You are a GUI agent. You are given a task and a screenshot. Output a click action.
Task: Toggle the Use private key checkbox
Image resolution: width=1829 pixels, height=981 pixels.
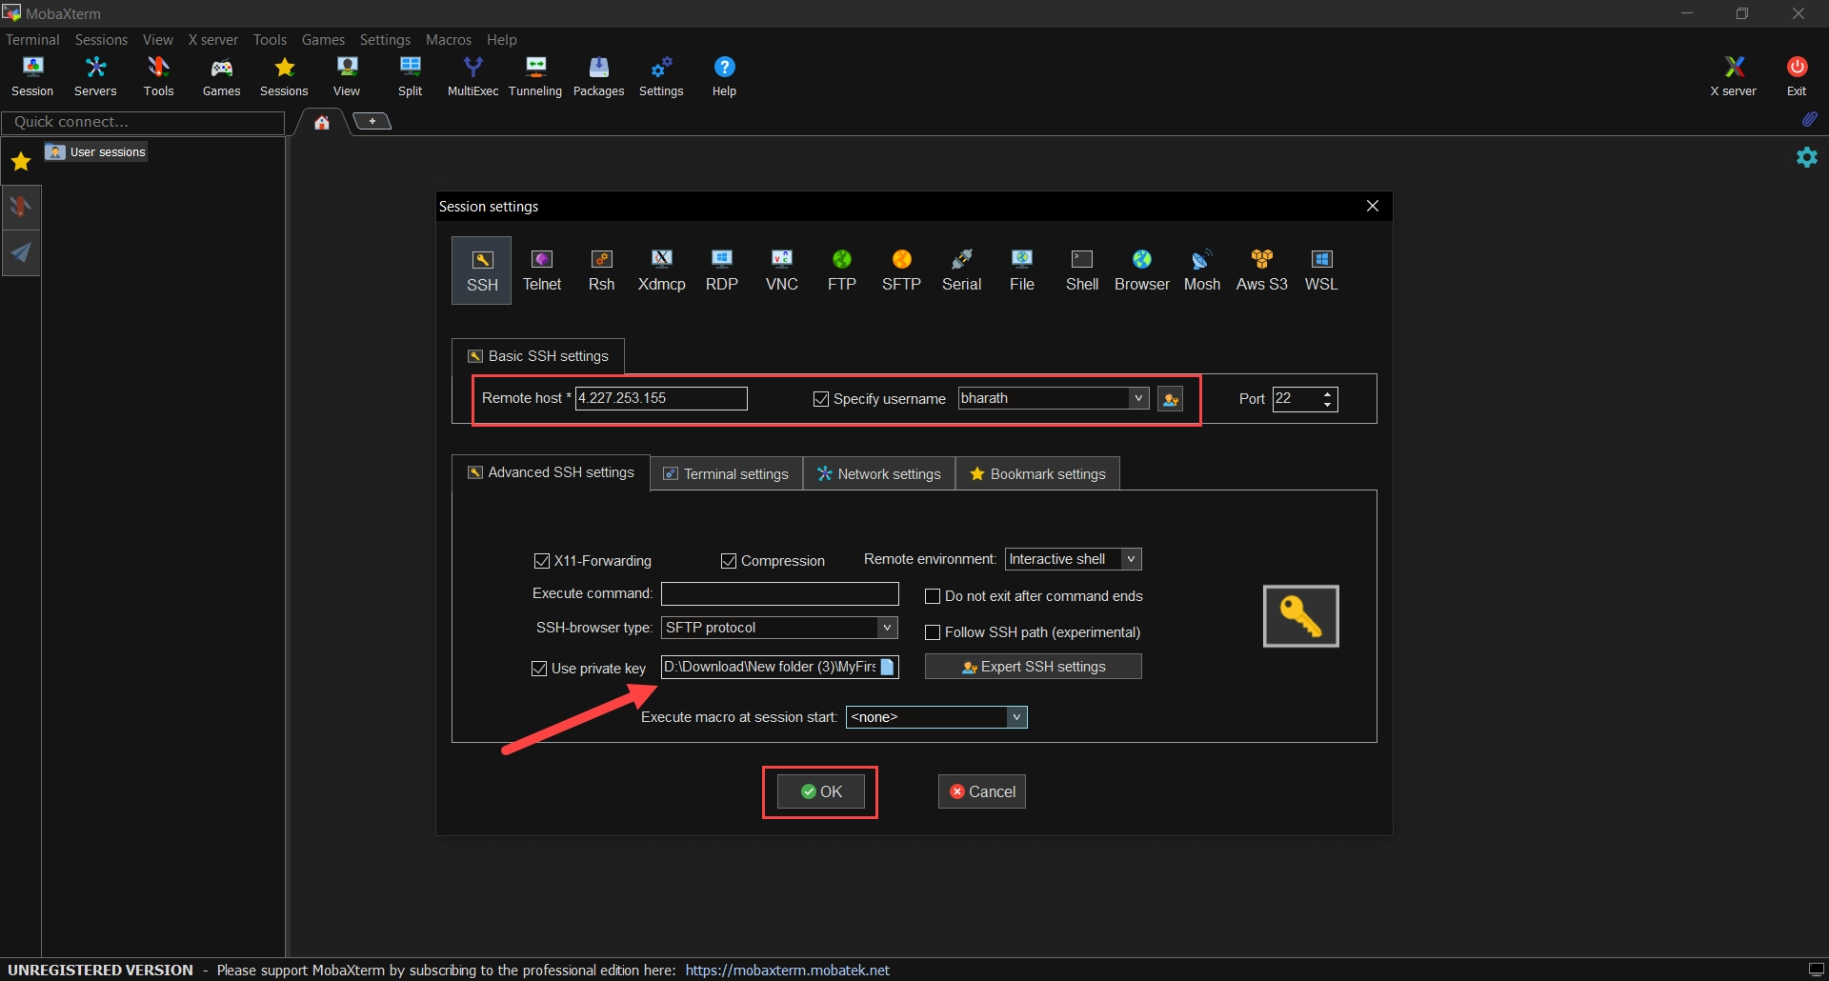539,669
